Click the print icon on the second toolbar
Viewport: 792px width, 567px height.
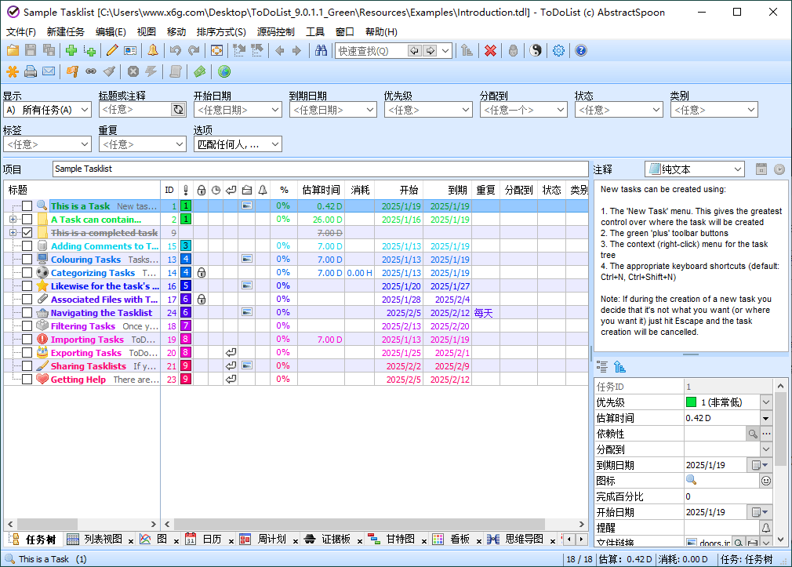click(x=31, y=71)
